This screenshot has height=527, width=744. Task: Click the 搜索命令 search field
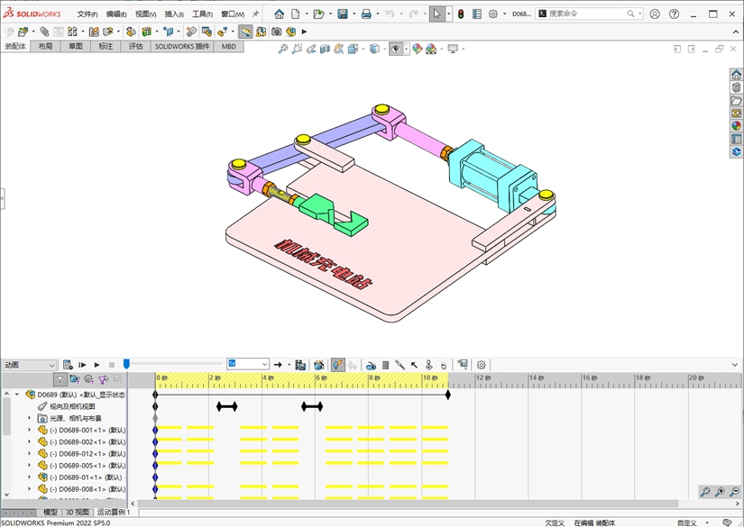pyautogui.click(x=588, y=14)
